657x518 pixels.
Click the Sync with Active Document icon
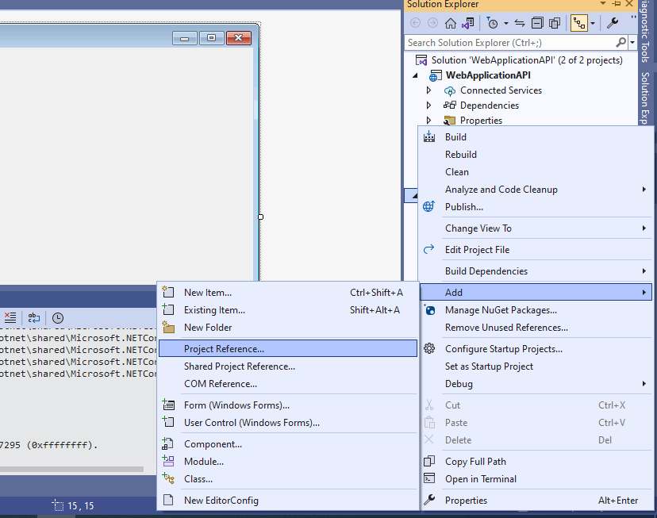520,23
